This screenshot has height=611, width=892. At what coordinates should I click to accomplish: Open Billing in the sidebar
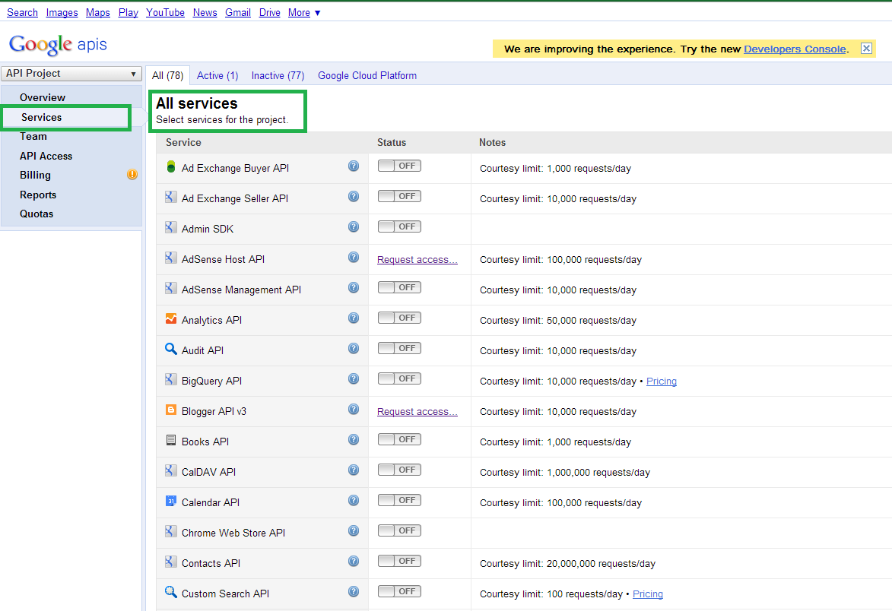click(35, 175)
